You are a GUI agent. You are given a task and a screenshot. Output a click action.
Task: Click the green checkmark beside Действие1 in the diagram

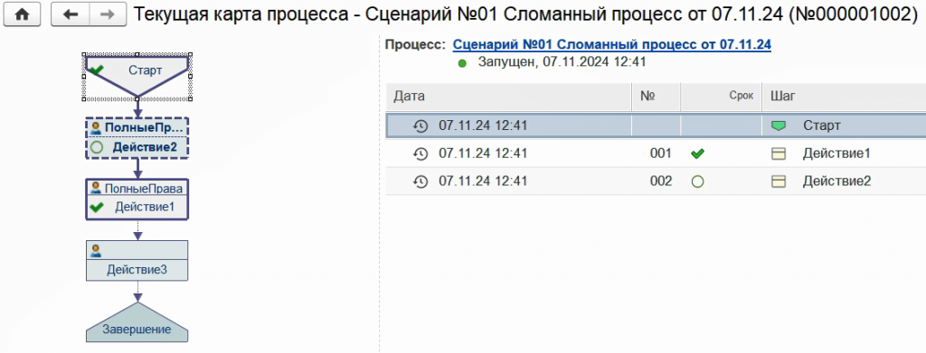coord(97,207)
